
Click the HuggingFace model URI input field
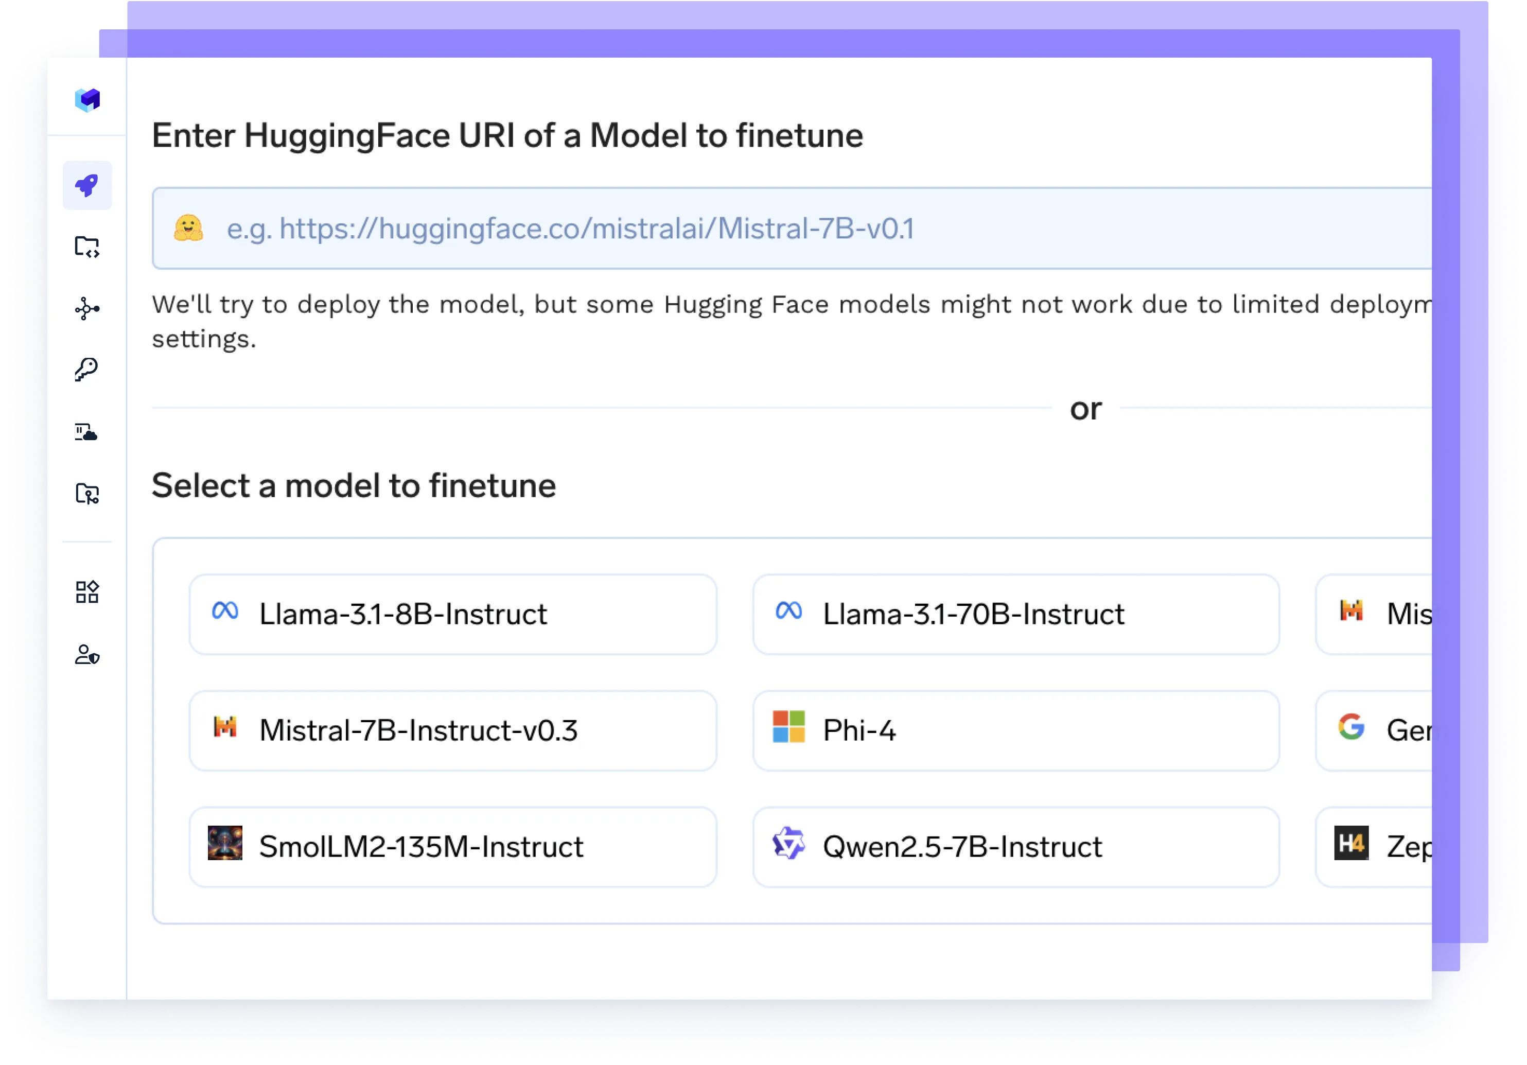click(x=798, y=228)
